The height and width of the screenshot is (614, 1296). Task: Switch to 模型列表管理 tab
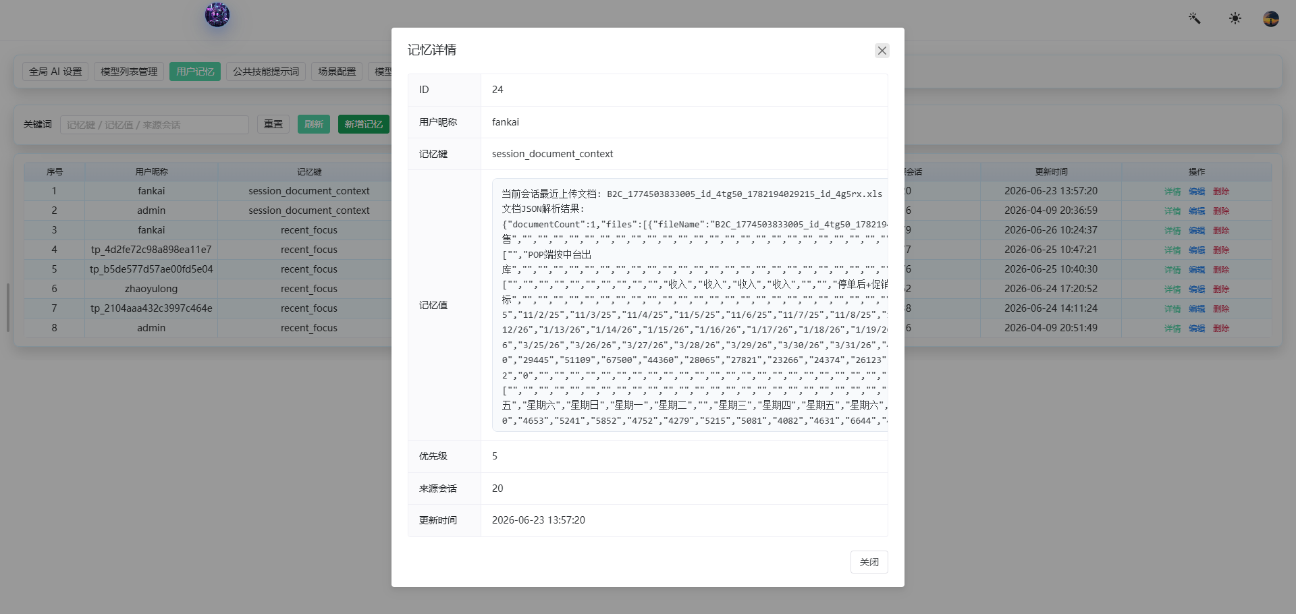tap(129, 72)
